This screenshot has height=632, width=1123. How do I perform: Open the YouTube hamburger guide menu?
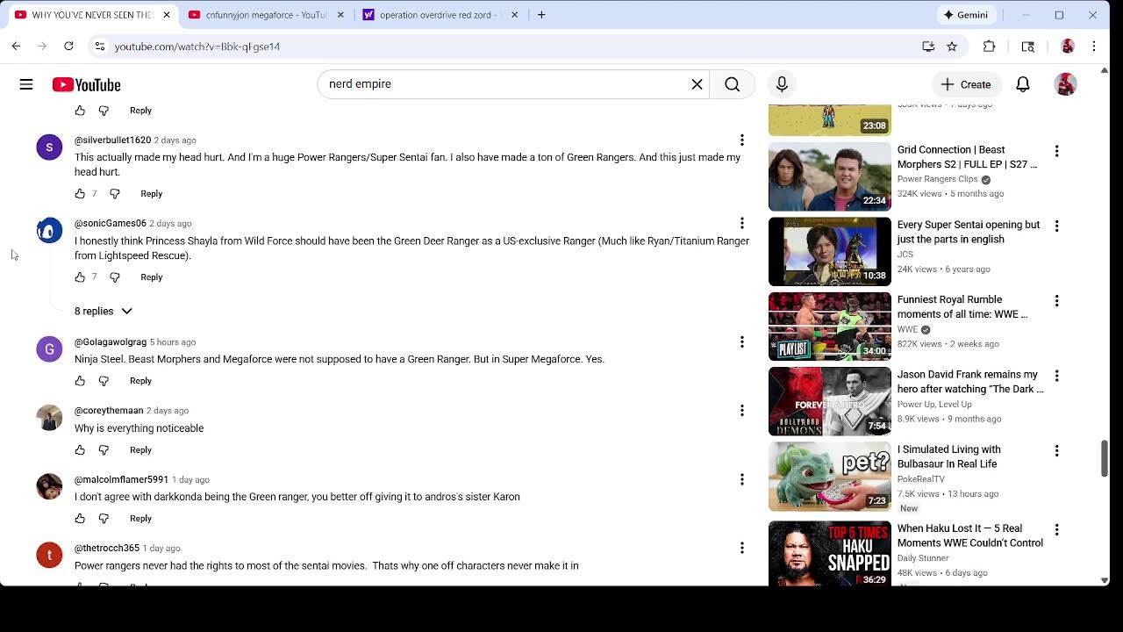[26, 84]
